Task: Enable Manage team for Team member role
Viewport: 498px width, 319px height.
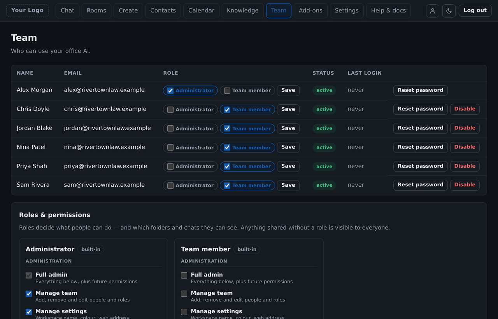Action: coord(184,294)
